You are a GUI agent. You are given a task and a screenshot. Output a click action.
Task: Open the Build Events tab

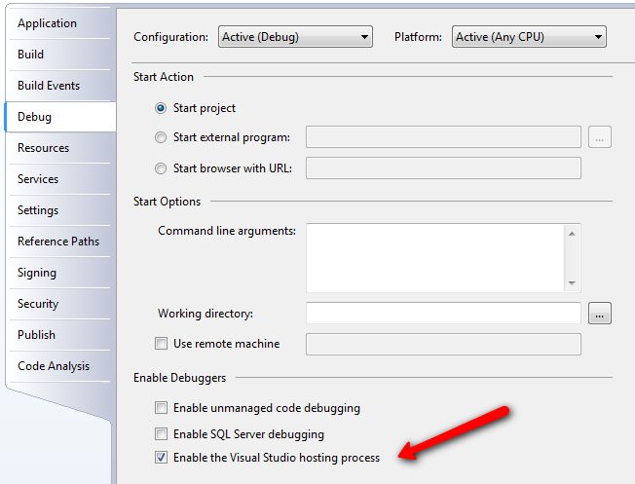[49, 86]
